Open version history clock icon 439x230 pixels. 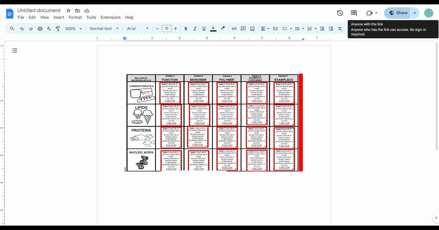[x=340, y=13]
